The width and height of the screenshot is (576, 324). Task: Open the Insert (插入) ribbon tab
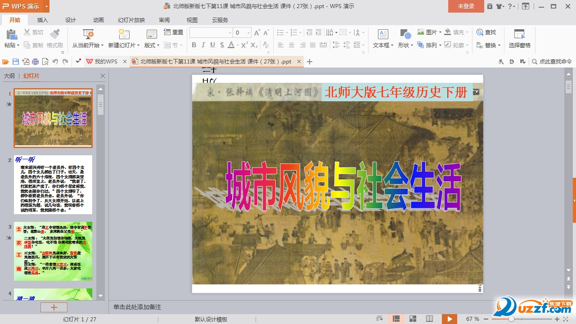(42, 20)
